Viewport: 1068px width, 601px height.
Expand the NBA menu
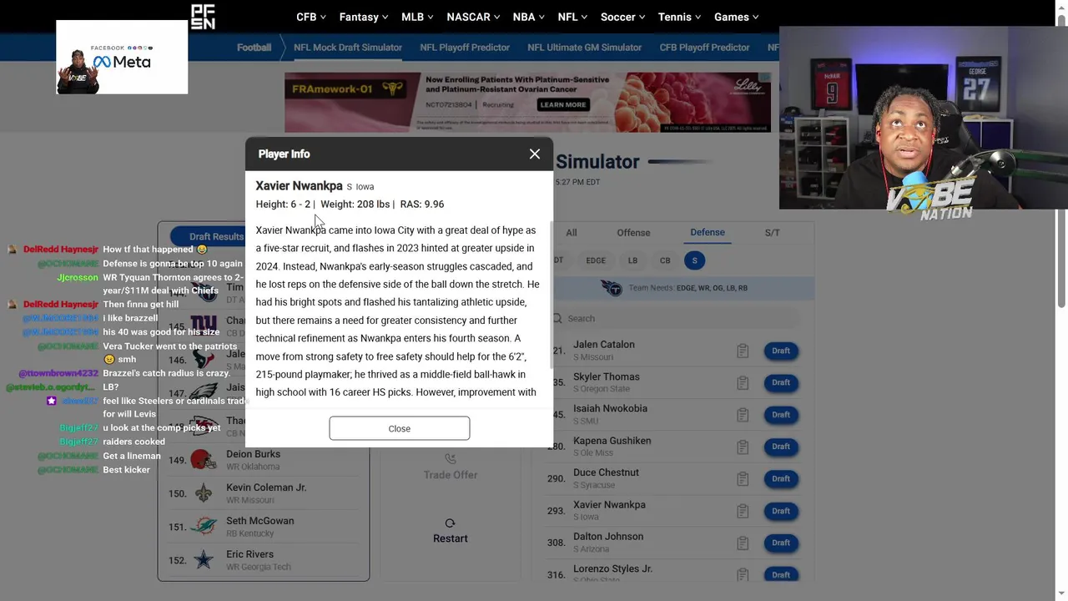click(529, 17)
